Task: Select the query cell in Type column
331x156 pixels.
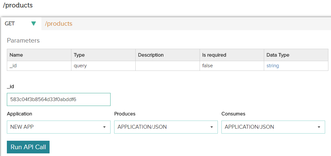Action: tap(80, 66)
